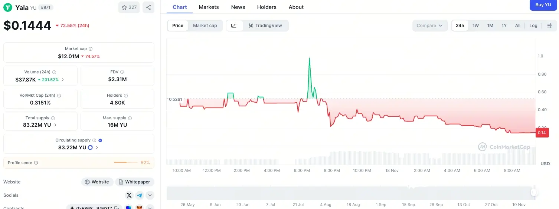Click the 0.5261 reference price label
Viewport: 559px width, 209px height.
(x=175, y=99)
